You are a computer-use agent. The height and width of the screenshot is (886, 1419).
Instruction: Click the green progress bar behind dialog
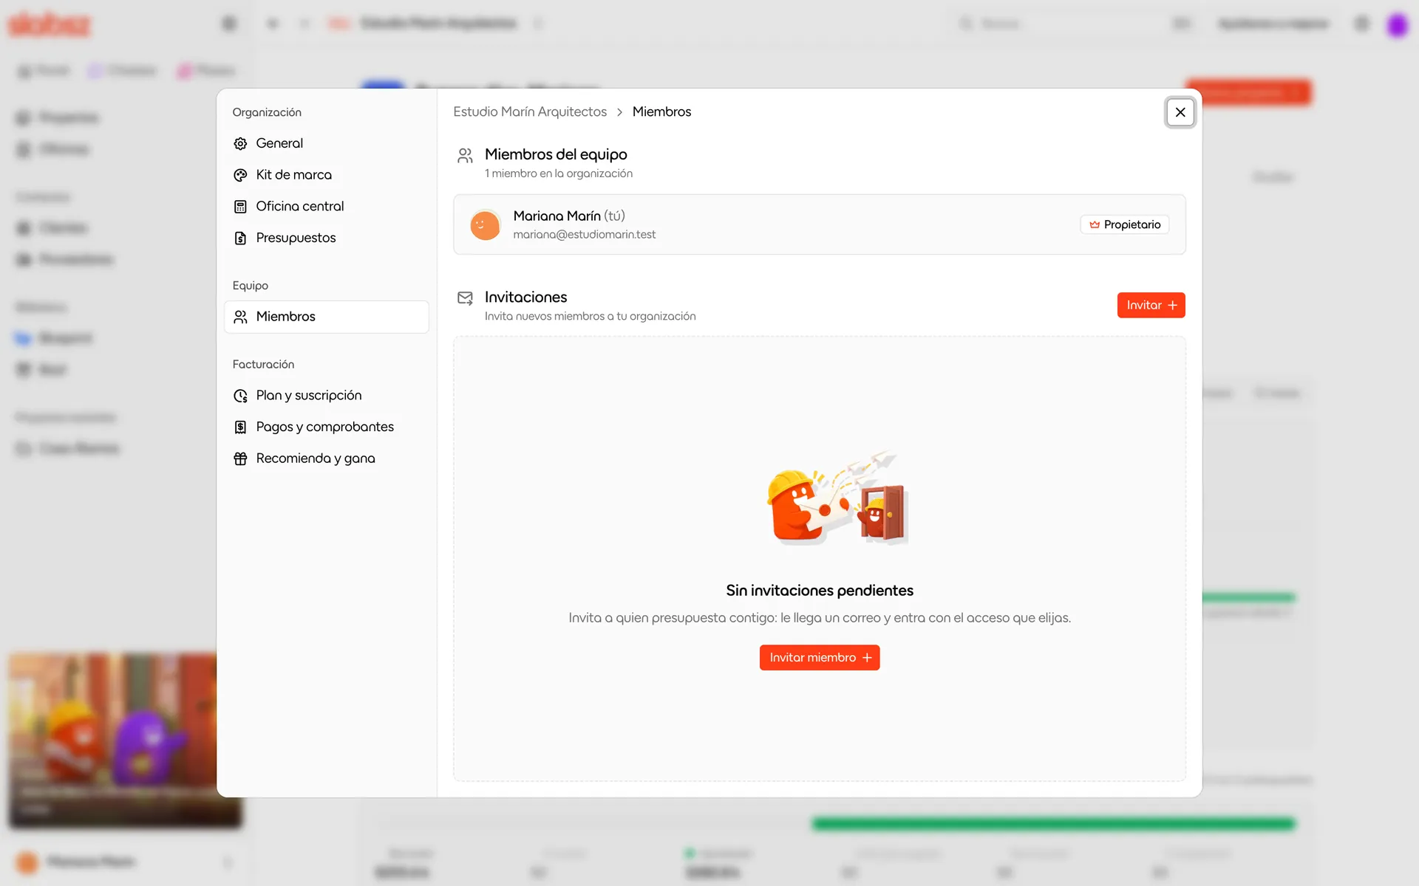tap(1053, 823)
